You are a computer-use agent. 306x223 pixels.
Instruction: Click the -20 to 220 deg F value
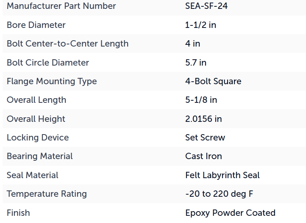point(219,194)
